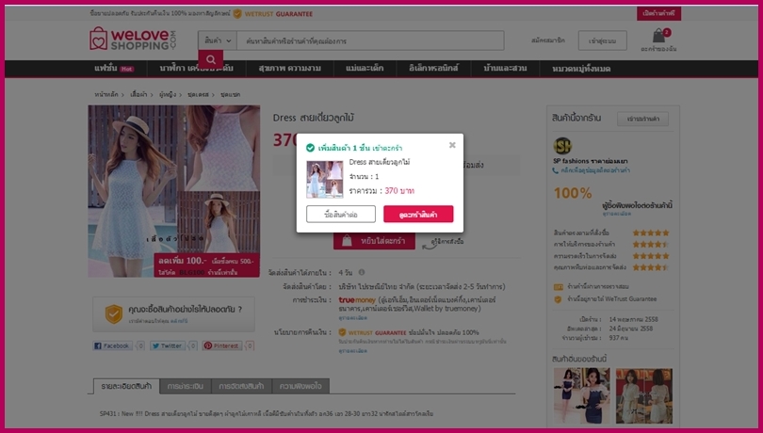Click the info icon beside 4 days
763x433 pixels.
coord(362,272)
